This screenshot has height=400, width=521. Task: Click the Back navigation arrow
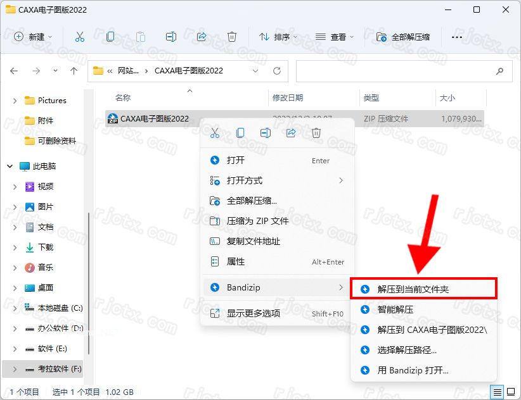tap(14, 71)
